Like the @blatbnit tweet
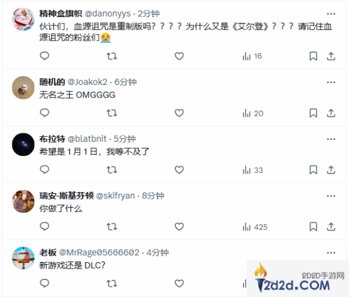The width and height of the screenshot is (349, 297). (179, 170)
